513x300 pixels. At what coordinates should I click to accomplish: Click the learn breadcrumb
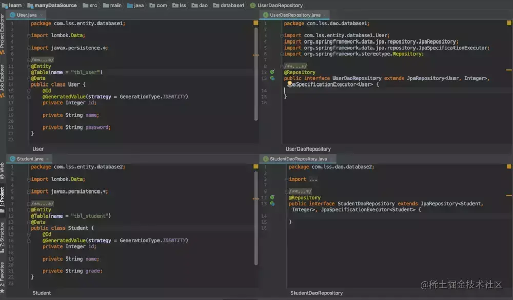point(11,5)
